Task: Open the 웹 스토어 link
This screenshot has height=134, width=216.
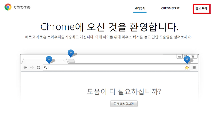Action: pyautogui.click(x=201, y=8)
